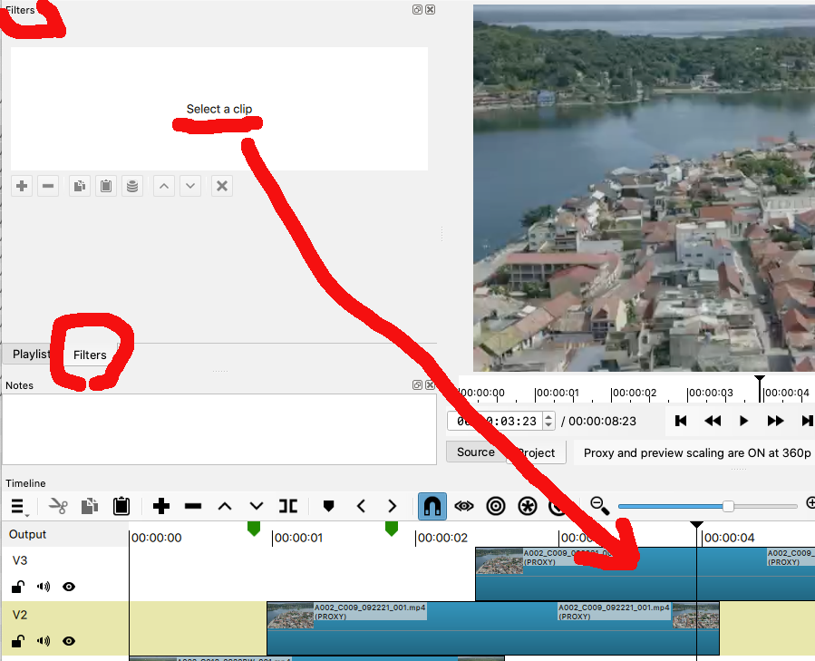Click the first green marker on timeline ruler

[254, 528]
